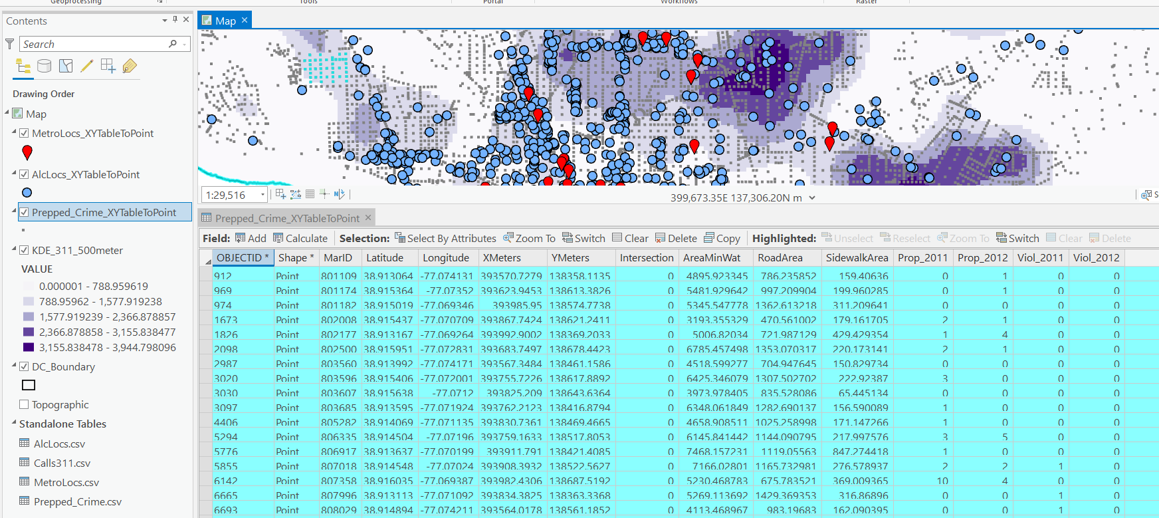The height and width of the screenshot is (518, 1159).
Task: Uncheck the MetroLocs_XYTableToPoint layer
Action: 24,133
